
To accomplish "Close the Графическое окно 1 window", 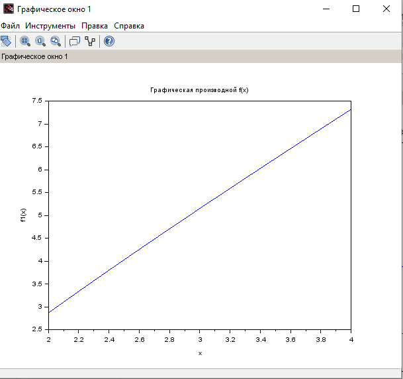I will [x=386, y=9].
